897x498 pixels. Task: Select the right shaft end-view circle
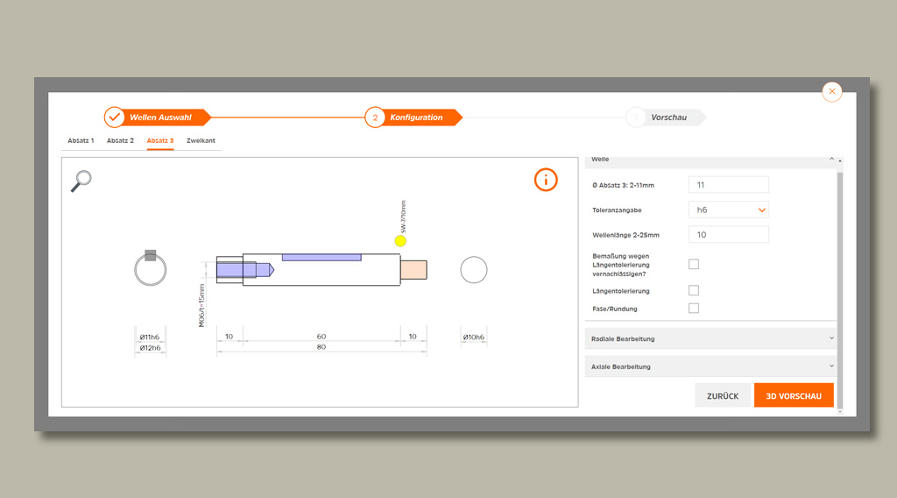[474, 270]
